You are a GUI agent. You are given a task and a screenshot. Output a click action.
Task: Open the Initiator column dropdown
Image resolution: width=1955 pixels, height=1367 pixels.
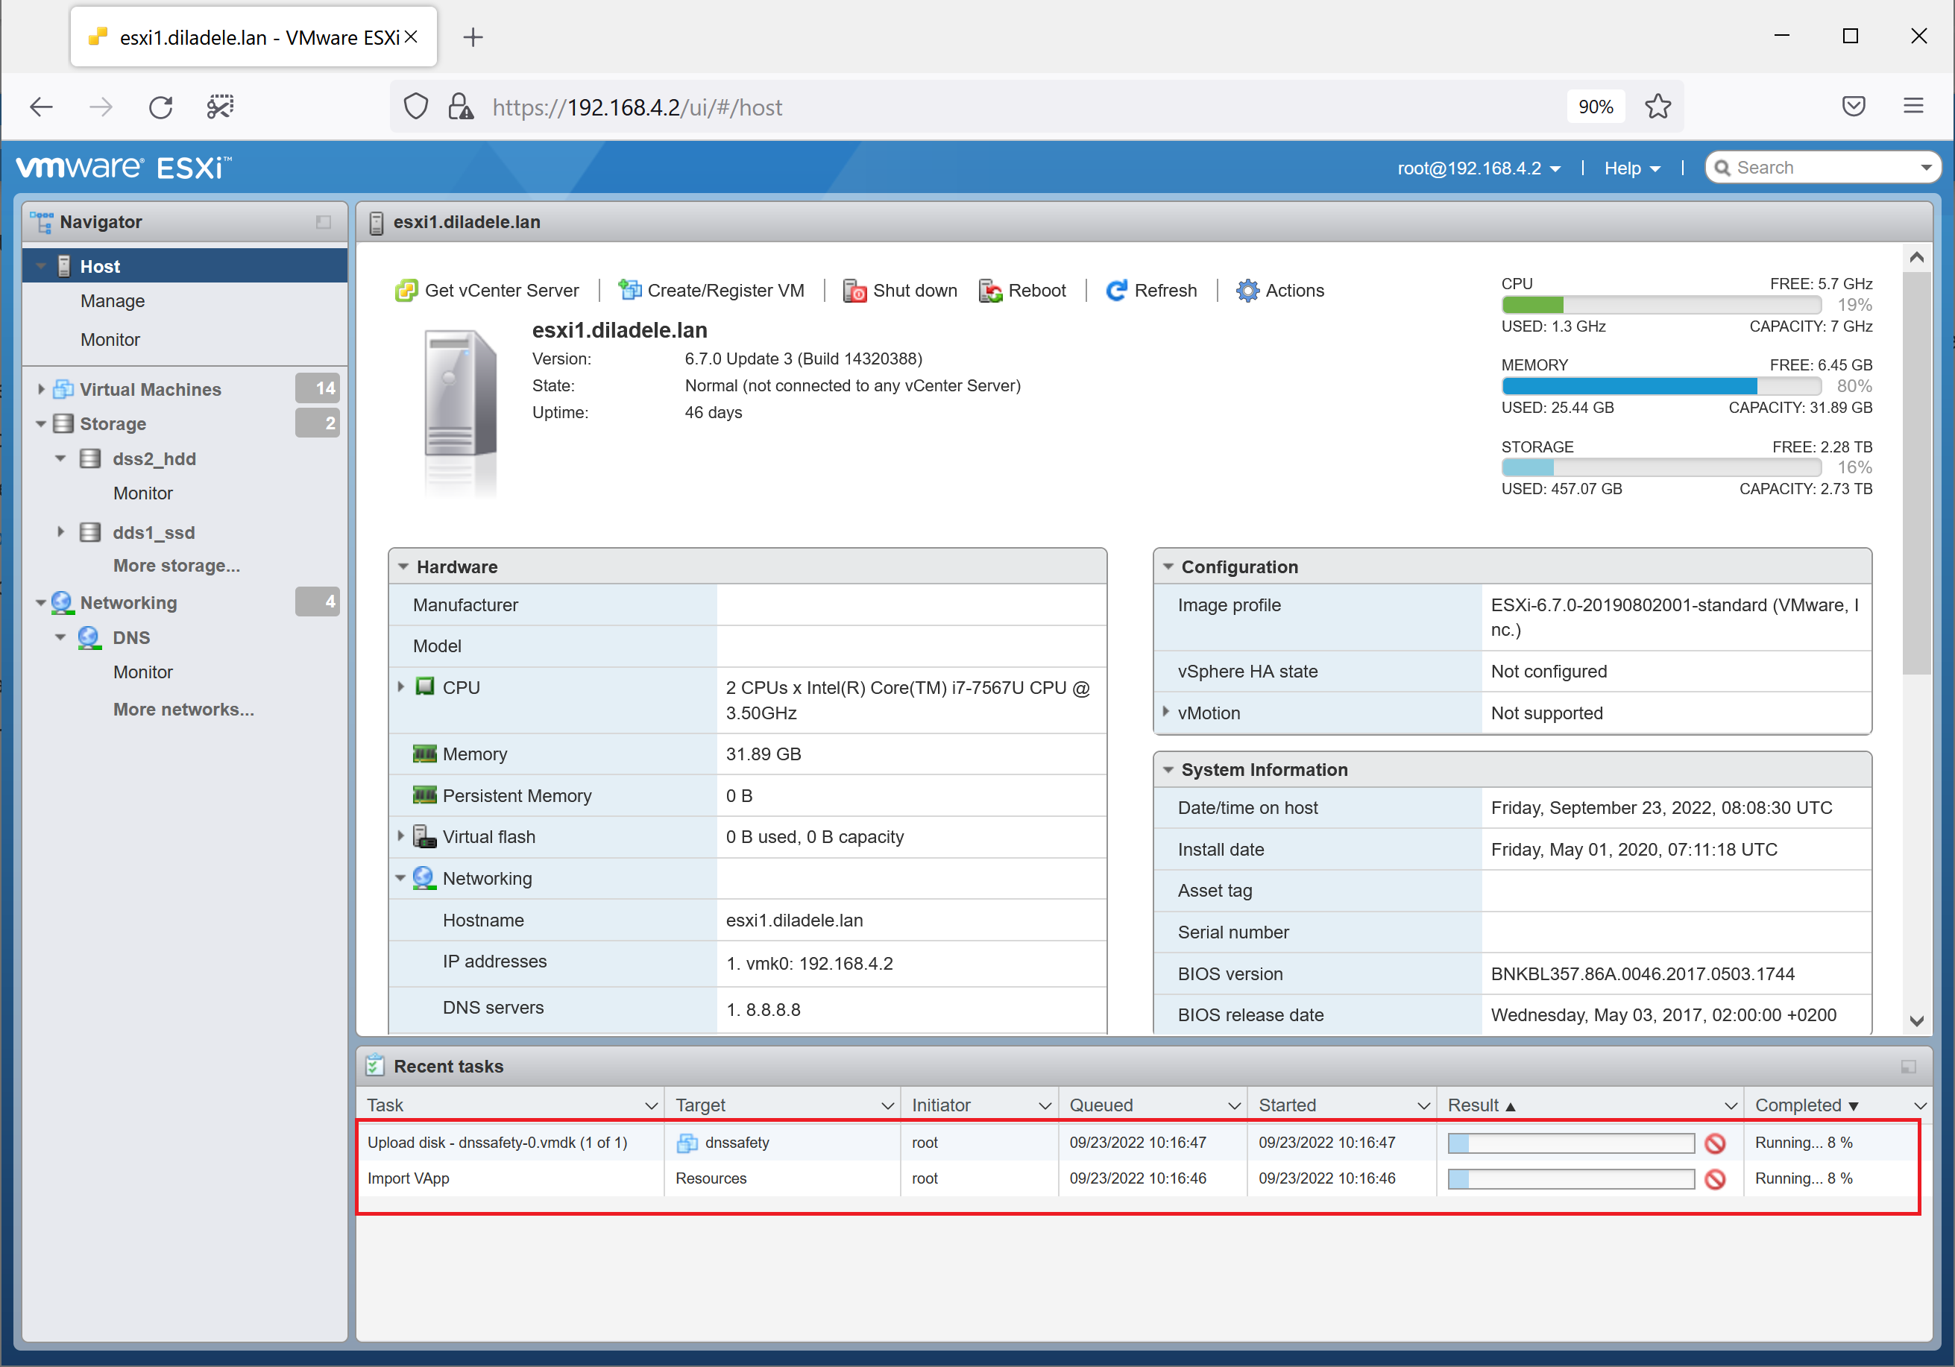tap(1045, 1105)
